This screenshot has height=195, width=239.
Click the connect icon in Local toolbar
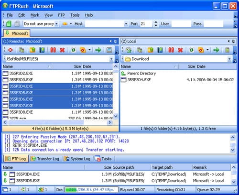[x=129, y=50]
